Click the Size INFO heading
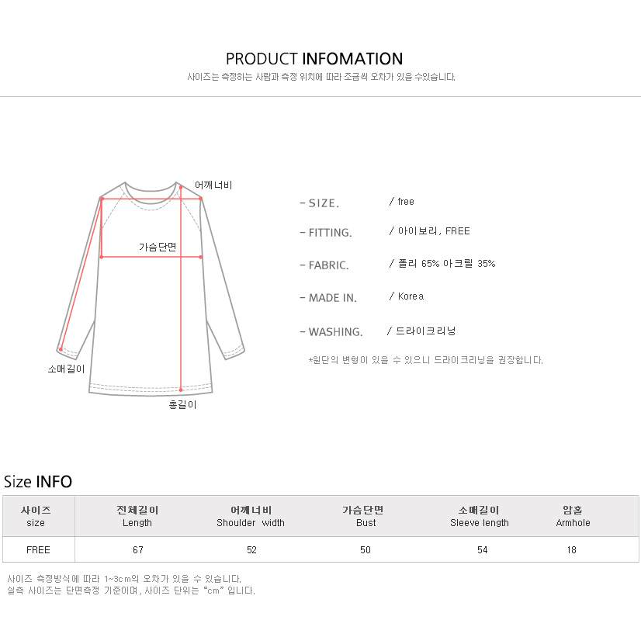Image resolution: width=641 pixels, height=620 pixels. [x=38, y=481]
